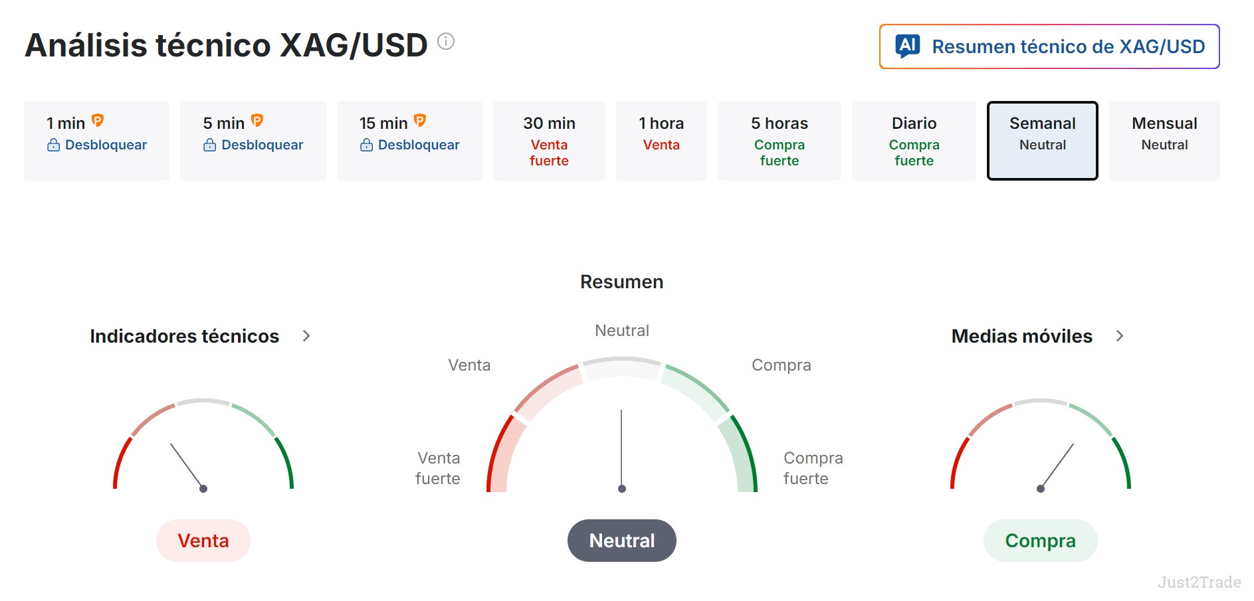Click the AI icon in Resumen técnico button
Viewport: 1254px width, 601px height.
908,46
